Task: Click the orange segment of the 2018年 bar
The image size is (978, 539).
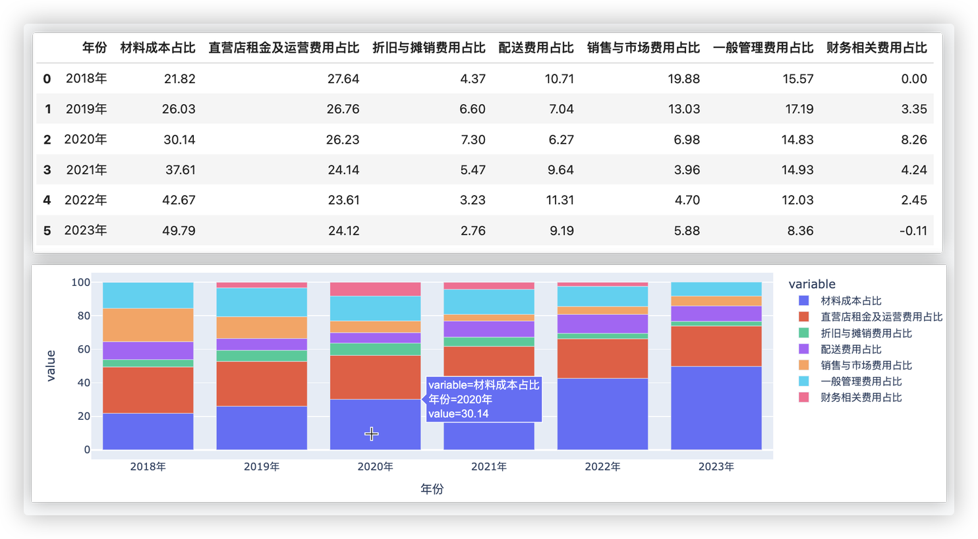Action: 148,325
